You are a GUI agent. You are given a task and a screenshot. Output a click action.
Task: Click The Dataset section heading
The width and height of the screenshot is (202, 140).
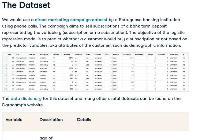point(26,5)
